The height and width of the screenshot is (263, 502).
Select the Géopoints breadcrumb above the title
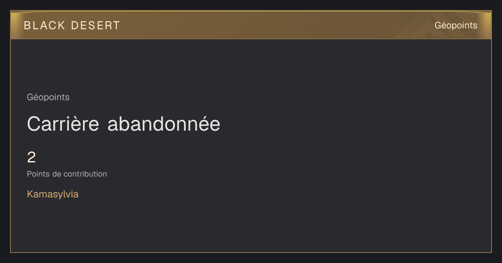(x=48, y=97)
